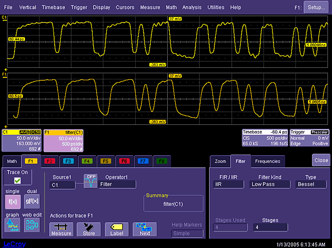Image resolution: width=332 pixels, height=248 pixels.
Task: Switch to the F2 trace tab
Action: 50,161
